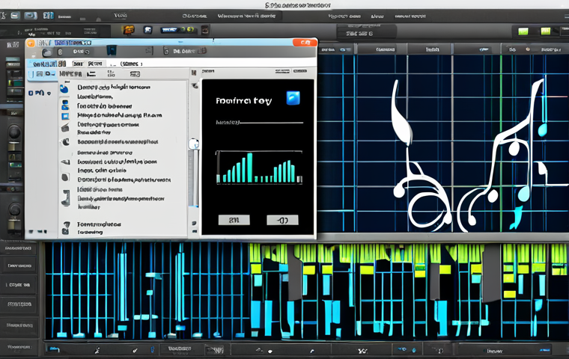Click the orange icon in the second toolbar
Viewport: 569px width, 359px height.
point(128,30)
